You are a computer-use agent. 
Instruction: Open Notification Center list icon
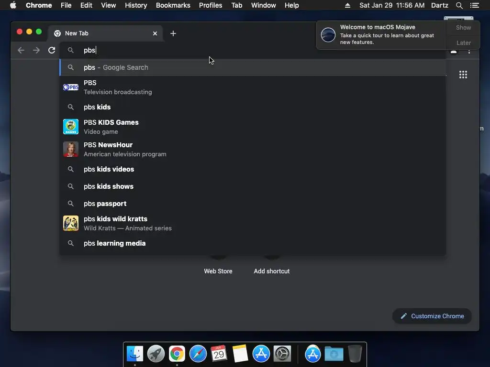pyautogui.click(x=474, y=5)
